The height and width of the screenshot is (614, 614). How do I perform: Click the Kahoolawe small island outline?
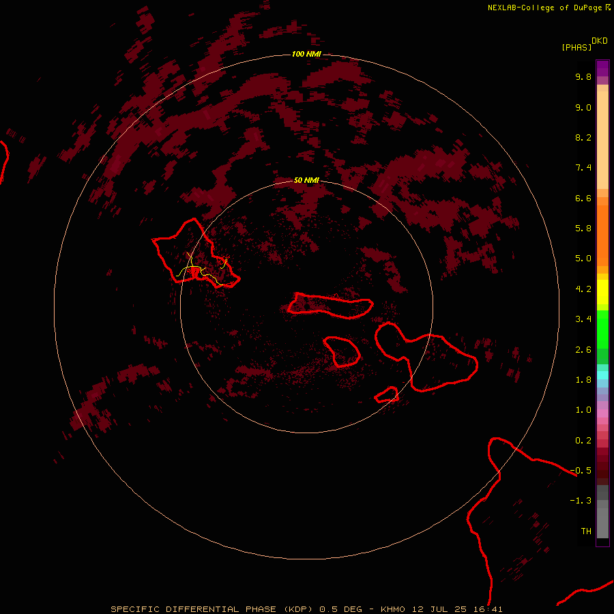(387, 394)
